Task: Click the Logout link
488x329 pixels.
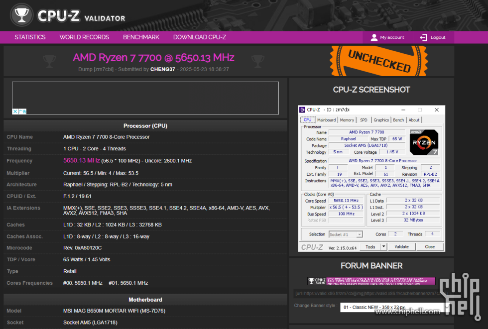Action: coord(438,37)
